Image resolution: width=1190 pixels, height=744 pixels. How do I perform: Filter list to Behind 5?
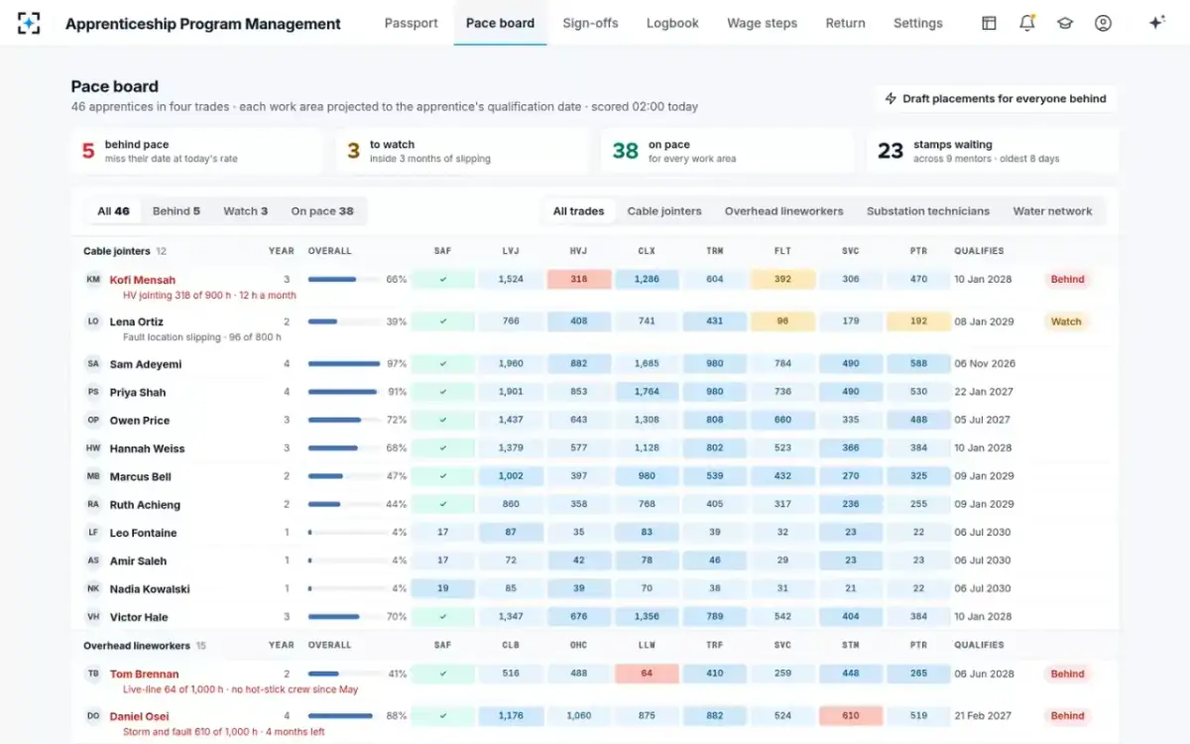pyautogui.click(x=177, y=211)
